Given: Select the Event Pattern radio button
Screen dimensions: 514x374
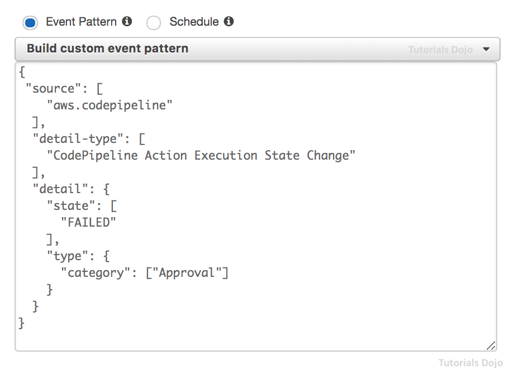Looking at the screenshot, I should tap(30, 22).
